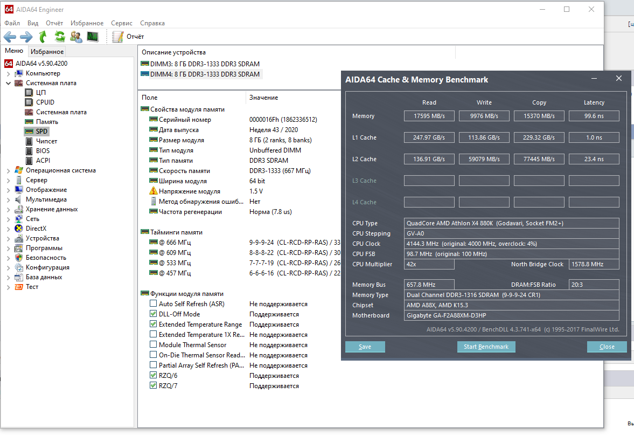
Task: Toggle On-Die Thermal Sensor Readout checkbox
Action: pyautogui.click(x=153, y=355)
